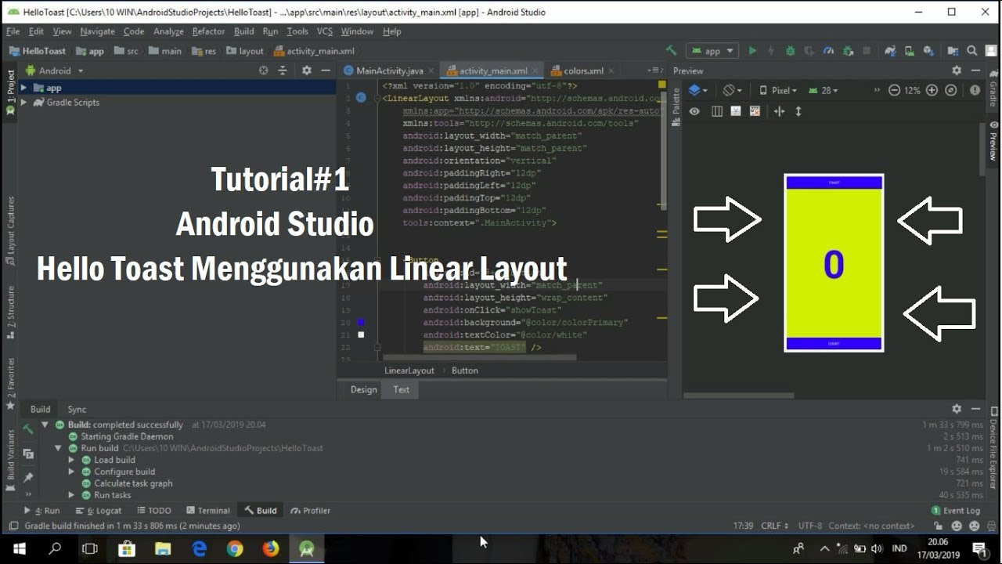Viewport: 1002px width, 564px height.
Task: Zoom in the layout preview
Action: (x=932, y=90)
